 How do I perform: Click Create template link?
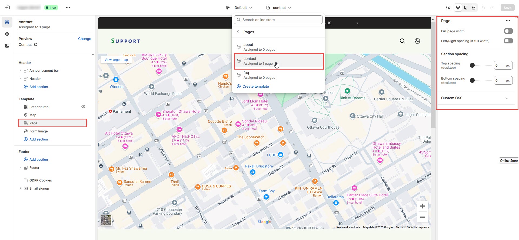point(255,87)
